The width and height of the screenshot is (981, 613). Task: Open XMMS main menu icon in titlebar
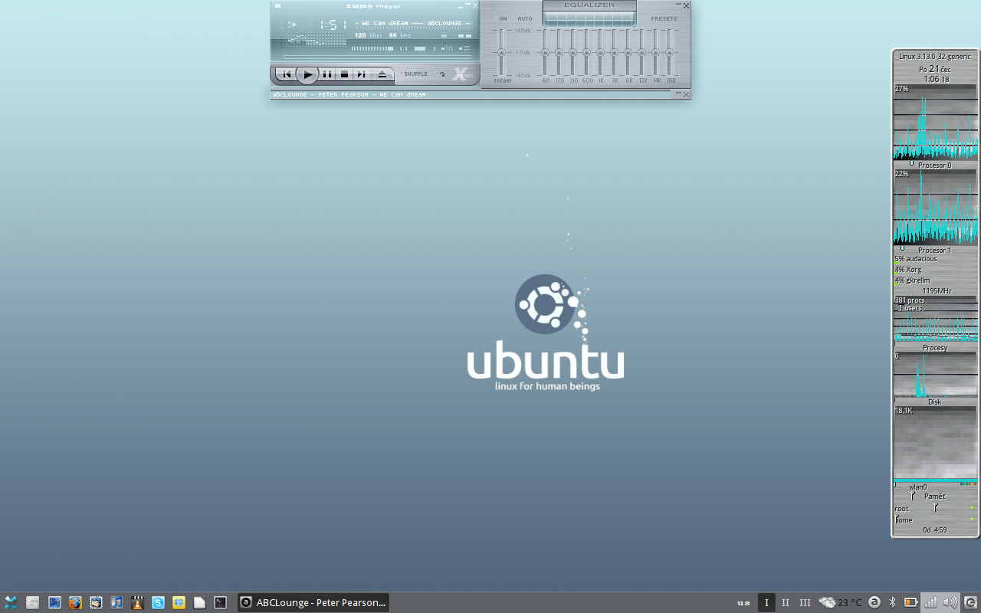tap(277, 6)
